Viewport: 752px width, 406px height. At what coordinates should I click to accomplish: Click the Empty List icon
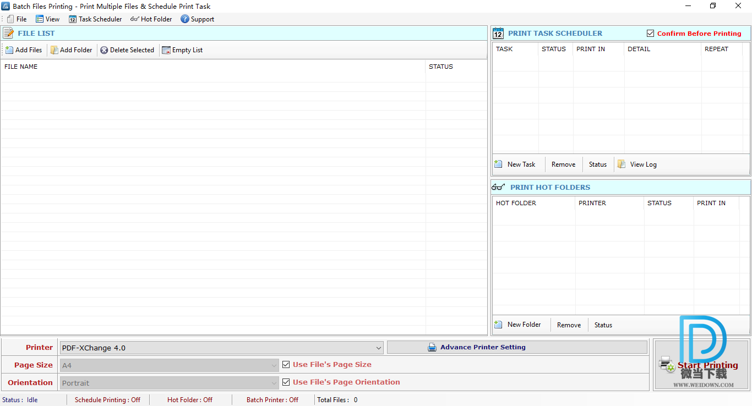(166, 50)
